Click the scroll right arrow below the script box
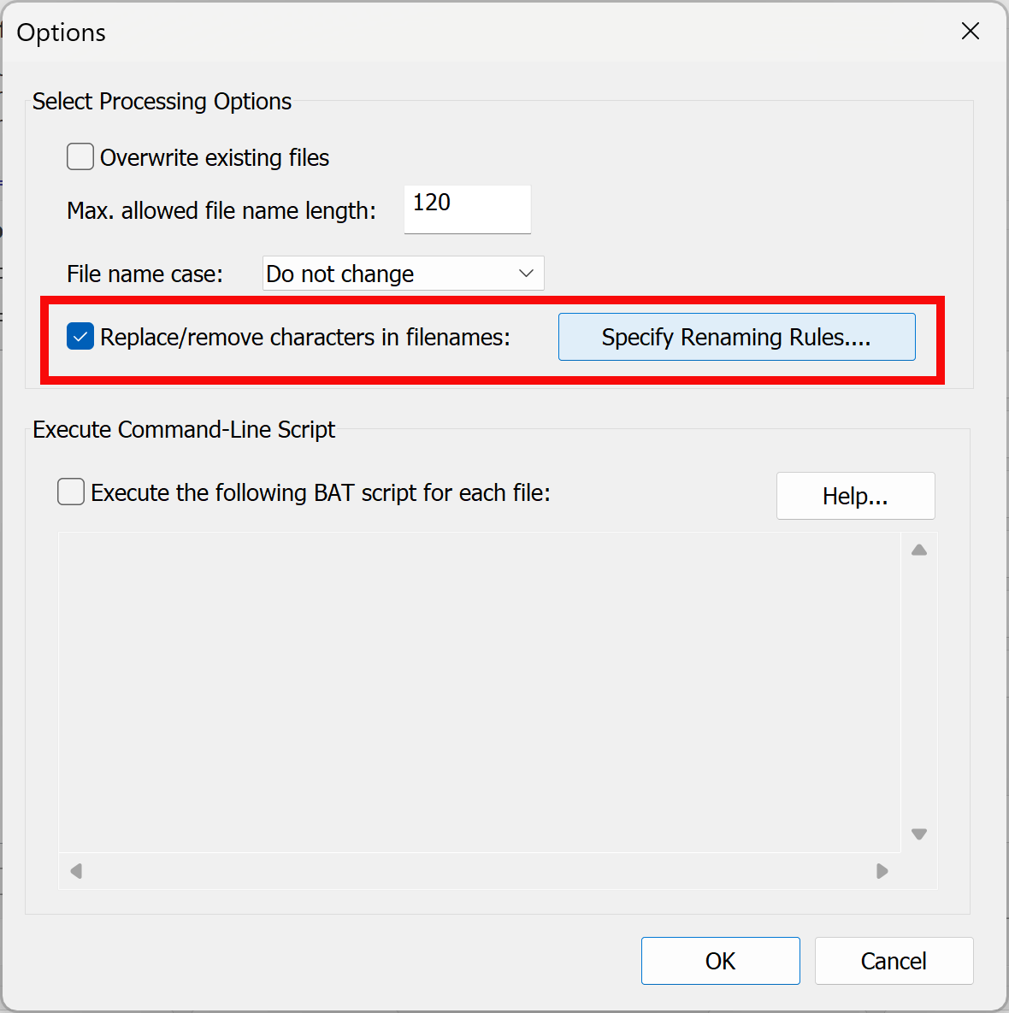1009x1013 pixels. [882, 871]
